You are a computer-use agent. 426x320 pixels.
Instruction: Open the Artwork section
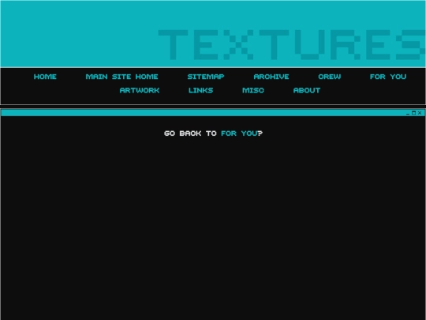(140, 90)
